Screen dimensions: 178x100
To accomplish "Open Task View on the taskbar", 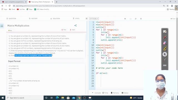I will 51,98.
